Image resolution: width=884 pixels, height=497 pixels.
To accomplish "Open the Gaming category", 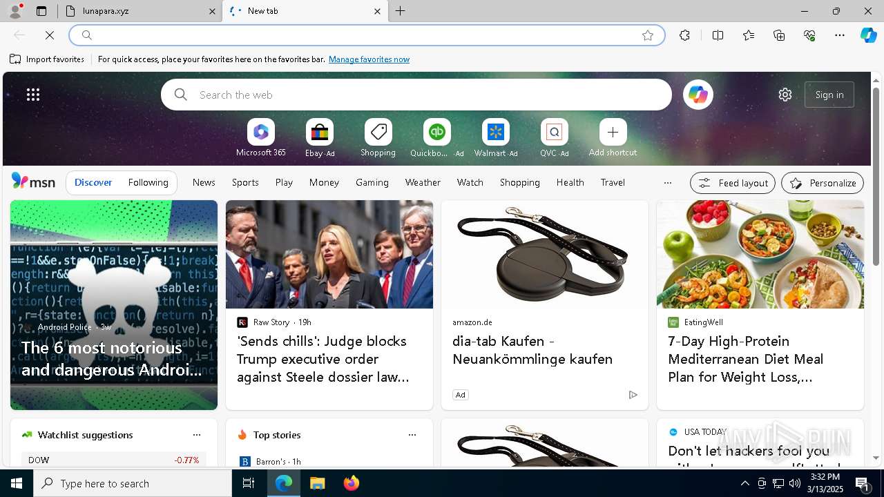I will [372, 182].
